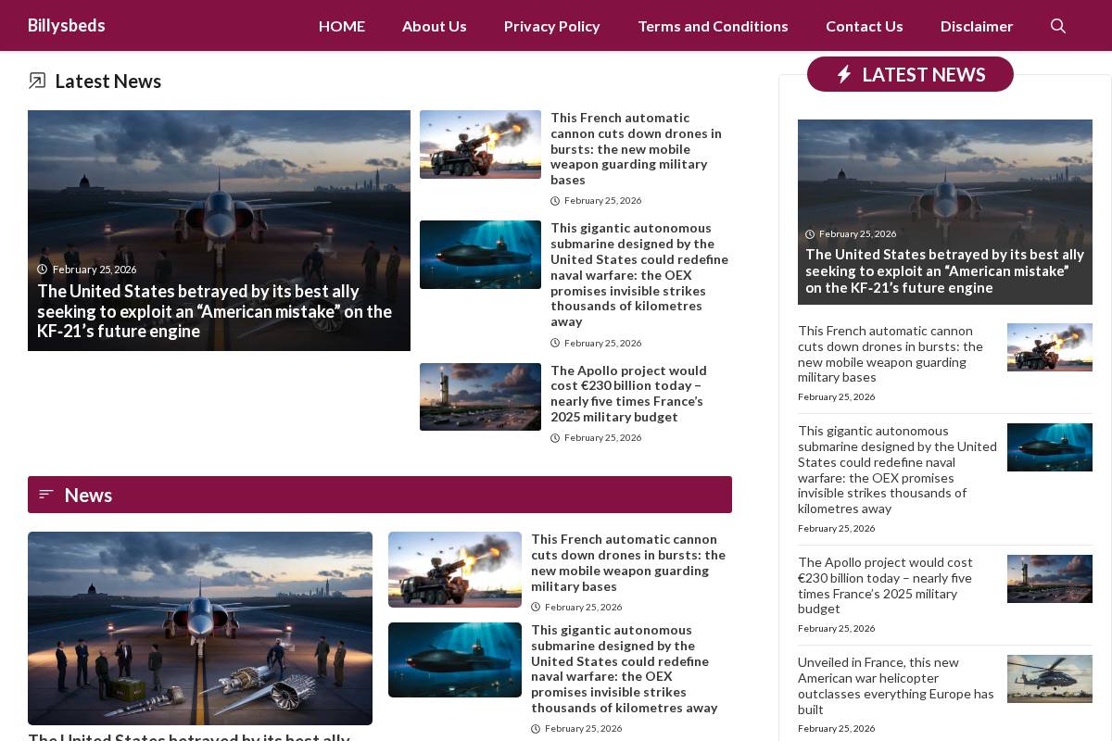Go to the About Us page

pos(435,26)
